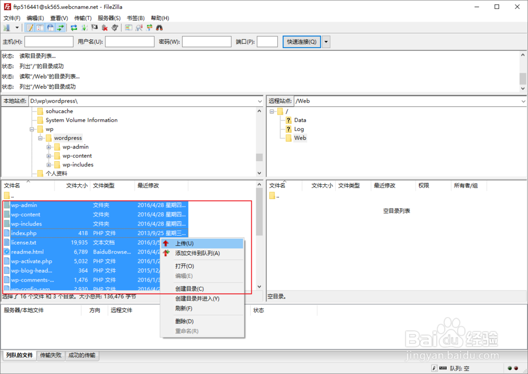Select sohucache folder in local tree
The height and width of the screenshot is (374, 528).
(59, 111)
